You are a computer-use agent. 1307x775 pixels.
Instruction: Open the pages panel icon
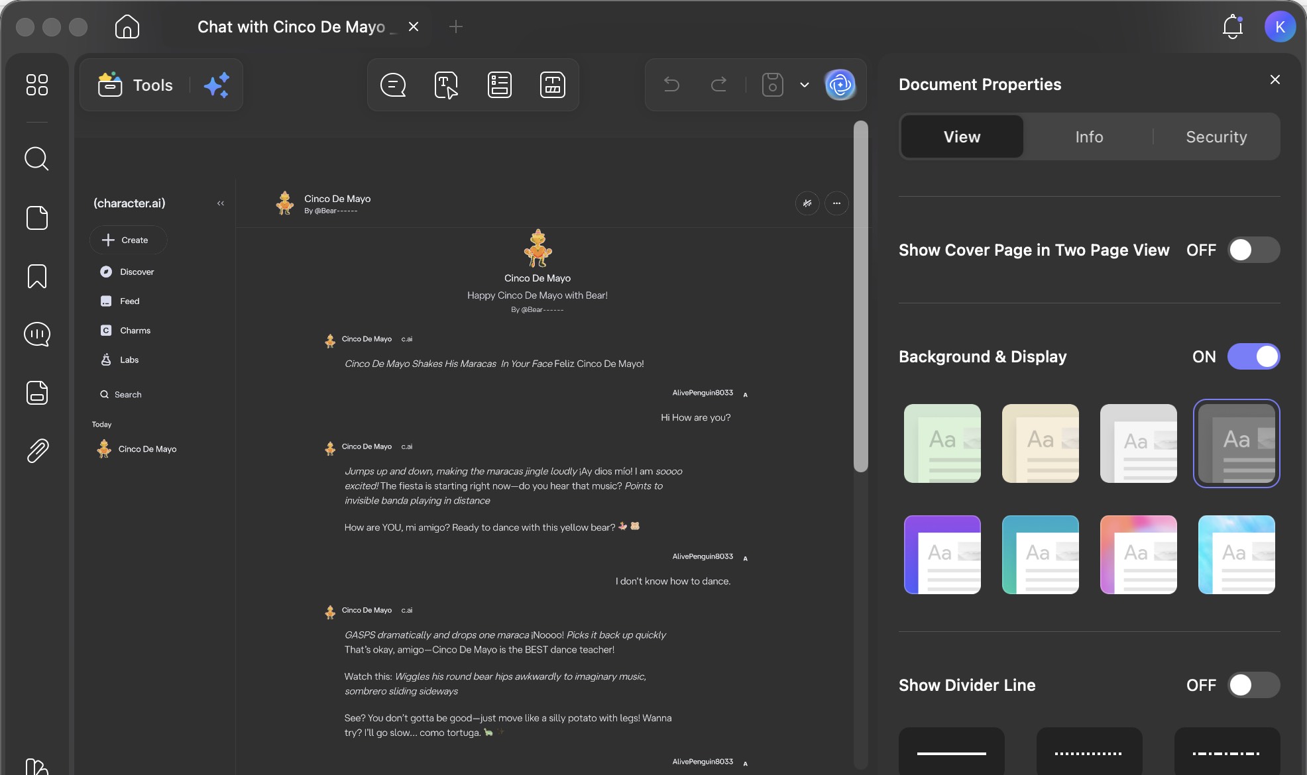(37, 218)
